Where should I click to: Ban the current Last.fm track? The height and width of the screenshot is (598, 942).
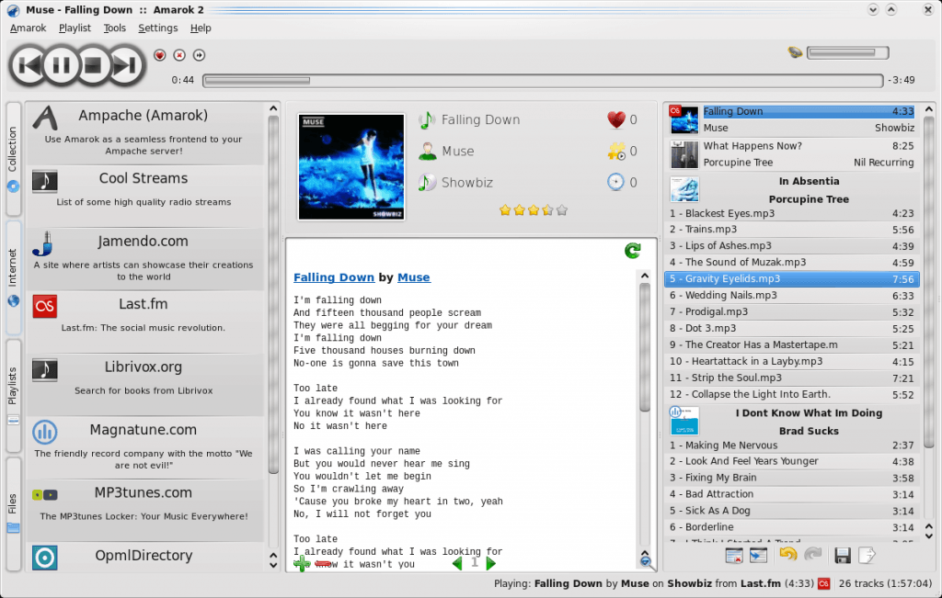point(179,55)
